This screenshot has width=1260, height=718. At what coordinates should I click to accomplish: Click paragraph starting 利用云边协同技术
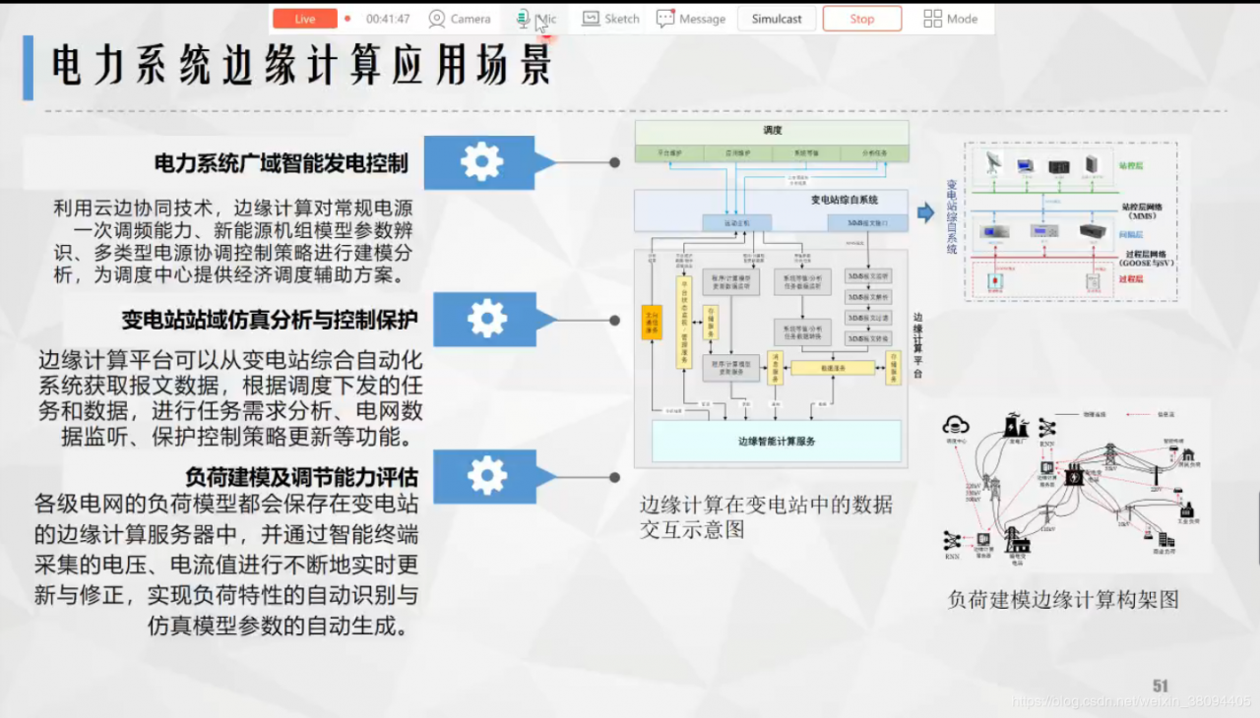232,242
